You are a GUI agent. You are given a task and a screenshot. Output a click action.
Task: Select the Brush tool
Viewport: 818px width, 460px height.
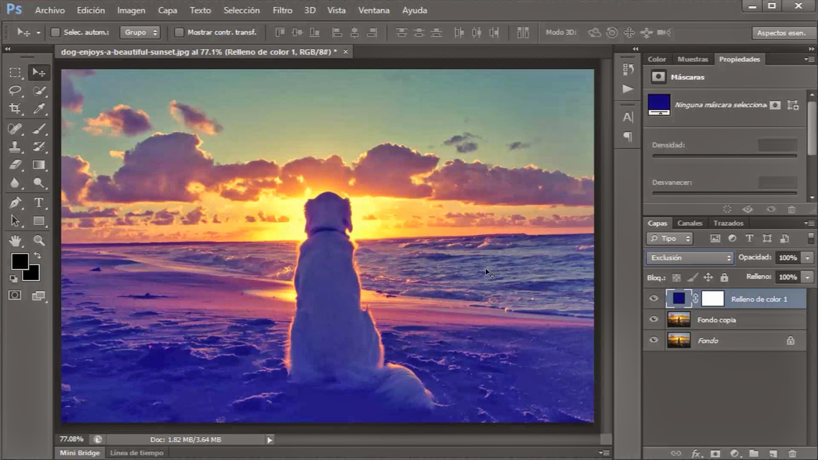39,129
